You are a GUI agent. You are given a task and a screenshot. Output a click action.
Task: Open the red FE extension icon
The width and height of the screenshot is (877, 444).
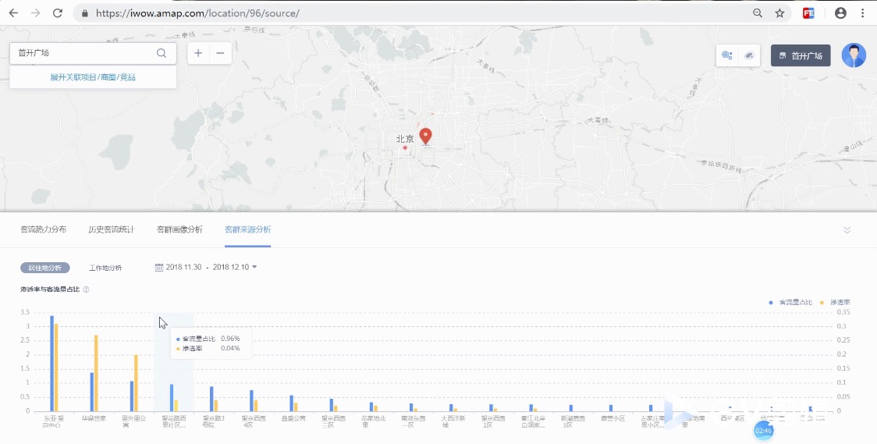tap(808, 12)
